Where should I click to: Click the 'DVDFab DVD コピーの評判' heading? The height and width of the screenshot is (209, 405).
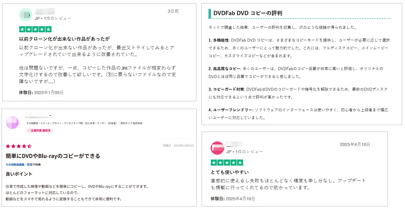tap(248, 13)
